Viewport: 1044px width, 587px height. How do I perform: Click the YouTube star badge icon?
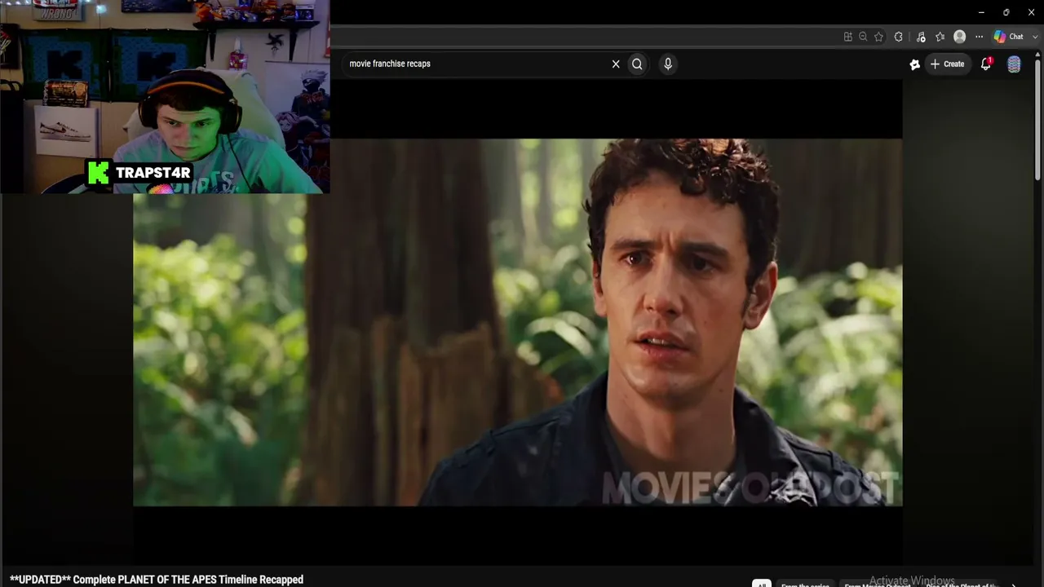tap(914, 64)
